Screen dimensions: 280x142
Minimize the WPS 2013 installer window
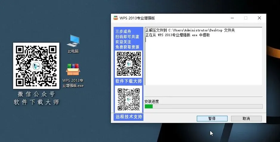pos(232,18)
